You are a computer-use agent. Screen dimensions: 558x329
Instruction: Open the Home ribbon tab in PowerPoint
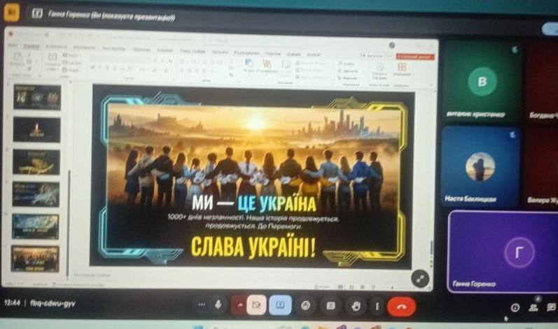pyautogui.click(x=31, y=47)
